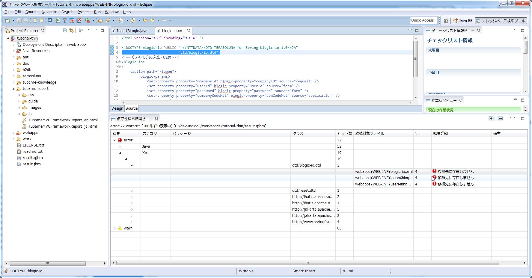Viewport: 532px width, 278px height.
Task: Switch to the Design editor tab
Action: coord(117,108)
